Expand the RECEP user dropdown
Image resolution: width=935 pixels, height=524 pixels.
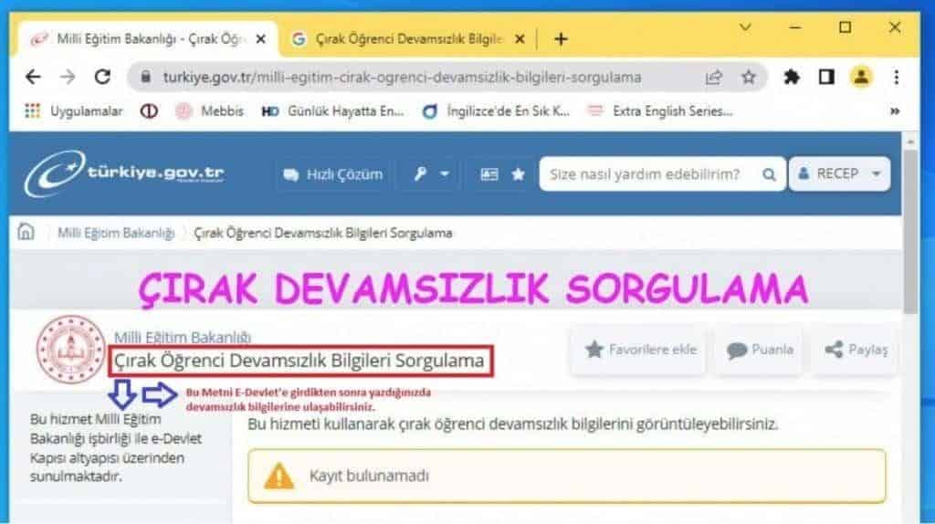[840, 174]
